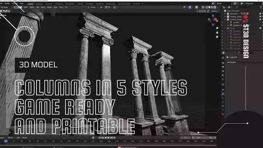This screenshot has height=148, width=263.
Task: Click the zoom magnifier viewport icon
Action: coord(217,28)
